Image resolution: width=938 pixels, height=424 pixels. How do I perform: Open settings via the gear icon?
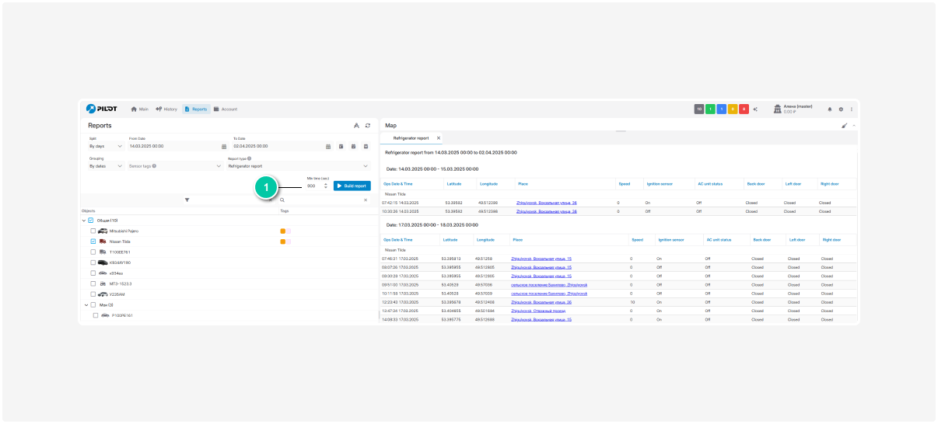pyautogui.click(x=841, y=109)
